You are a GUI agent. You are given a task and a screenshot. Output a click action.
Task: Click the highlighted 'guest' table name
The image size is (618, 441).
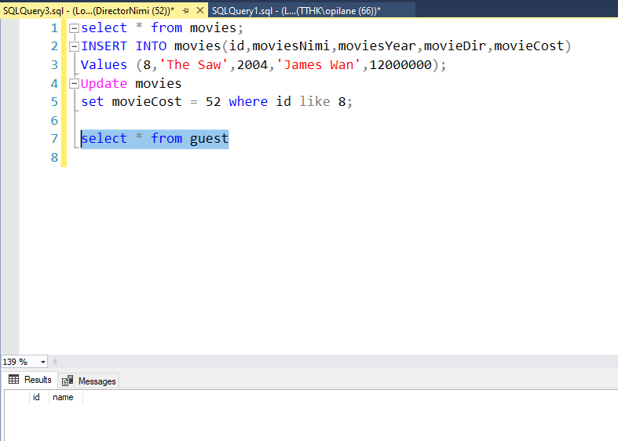click(209, 139)
